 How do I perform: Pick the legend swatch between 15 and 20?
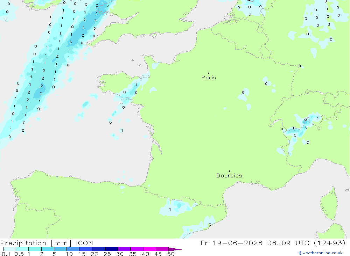[x=86, y=249]
